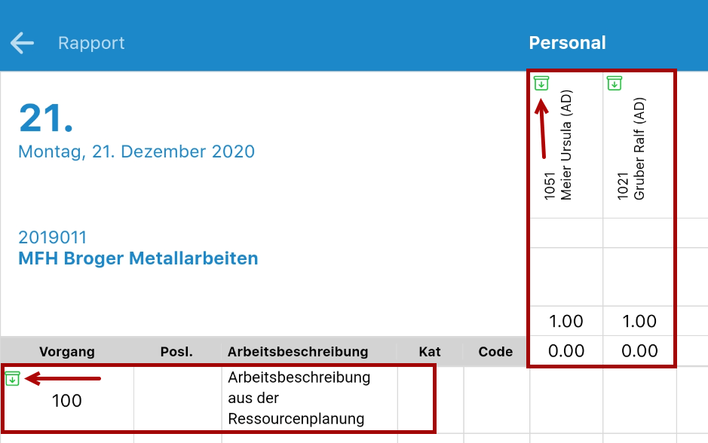Click the Posl. column header

click(176, 351)
